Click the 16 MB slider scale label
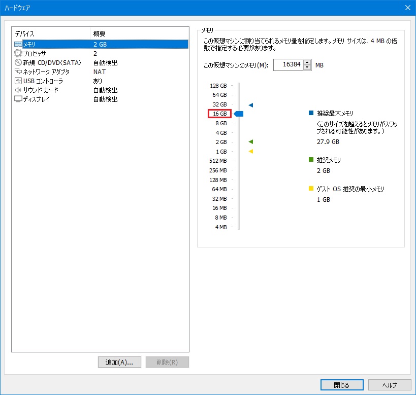The height and width of the screenshot is (395, 416). pos(219,208)
